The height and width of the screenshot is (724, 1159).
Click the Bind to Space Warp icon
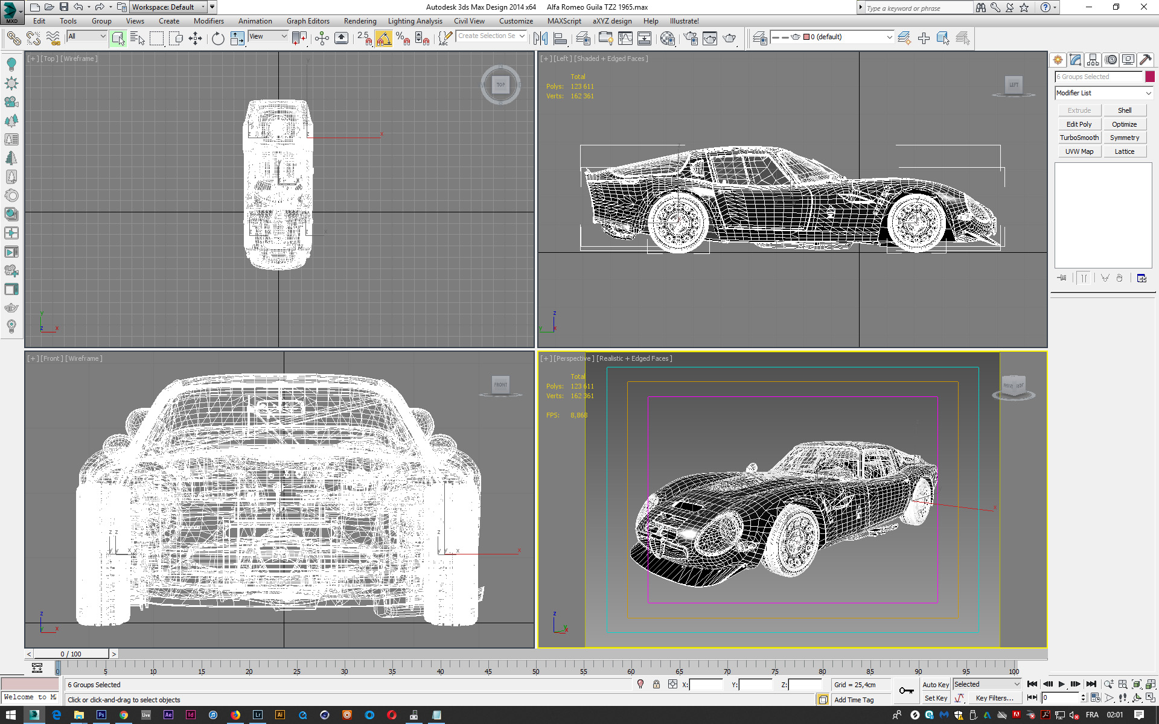click(x=53, y=39)
